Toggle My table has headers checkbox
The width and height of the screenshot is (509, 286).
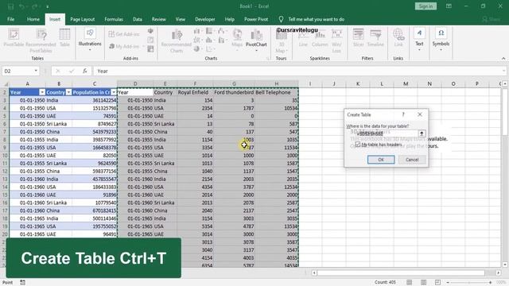tap(358, 145)
